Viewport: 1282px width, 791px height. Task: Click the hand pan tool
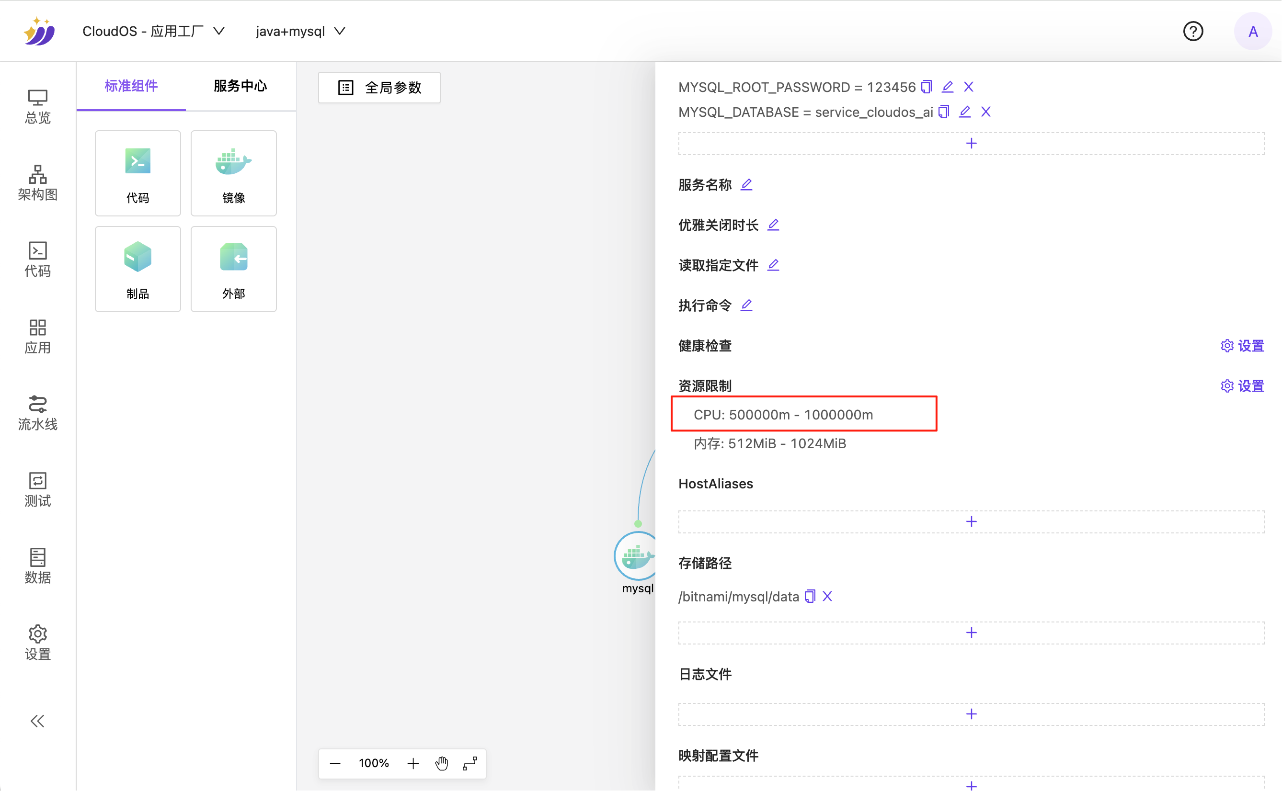tap(442, 763)
